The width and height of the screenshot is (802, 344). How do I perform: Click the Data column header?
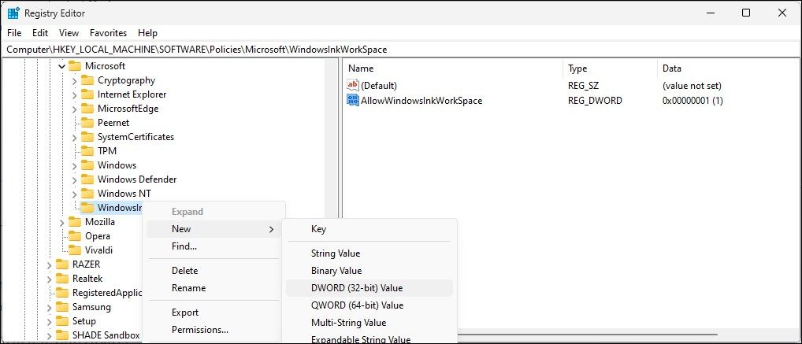(x=729, y=68)
